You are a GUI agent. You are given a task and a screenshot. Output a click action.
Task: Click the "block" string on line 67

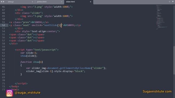pos(79,71)
